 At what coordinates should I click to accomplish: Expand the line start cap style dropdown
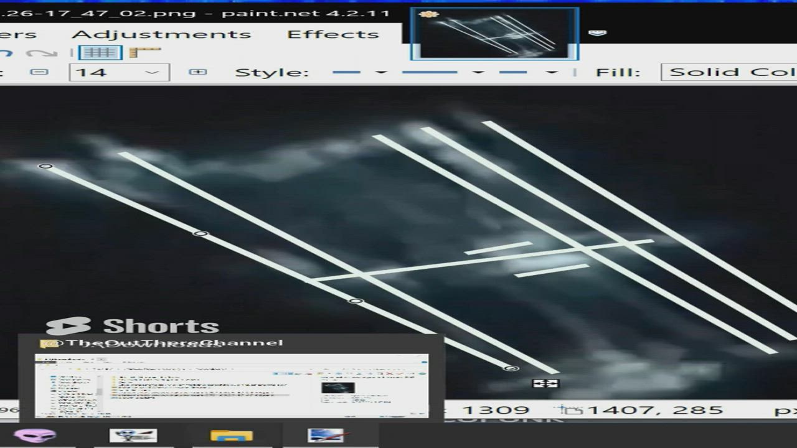pyautogui.click(x=381, y=72)
